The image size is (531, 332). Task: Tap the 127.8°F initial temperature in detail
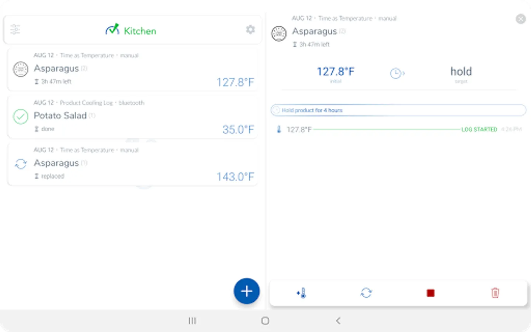click(336, 72)
